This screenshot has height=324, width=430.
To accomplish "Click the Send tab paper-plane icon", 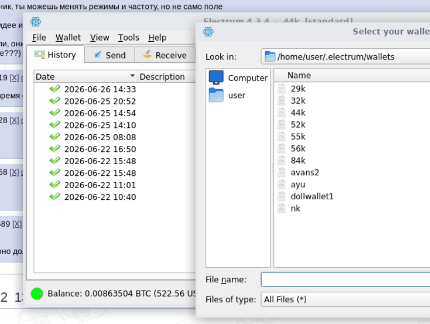I will [x=98, y=55].
